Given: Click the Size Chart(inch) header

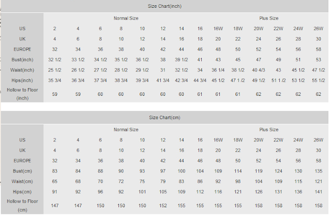Looking at the screenshot, I should [164, 6].
